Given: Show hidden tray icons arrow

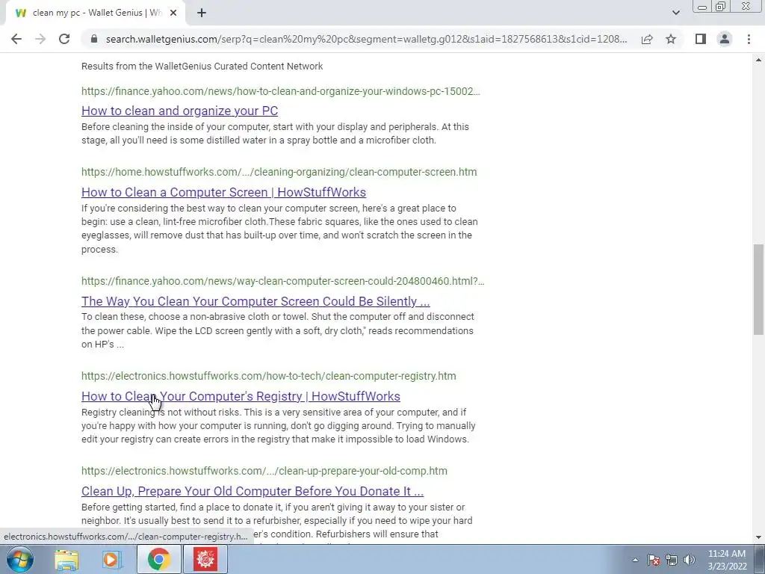Looking at the screenshot, I should tap(635, 560).
